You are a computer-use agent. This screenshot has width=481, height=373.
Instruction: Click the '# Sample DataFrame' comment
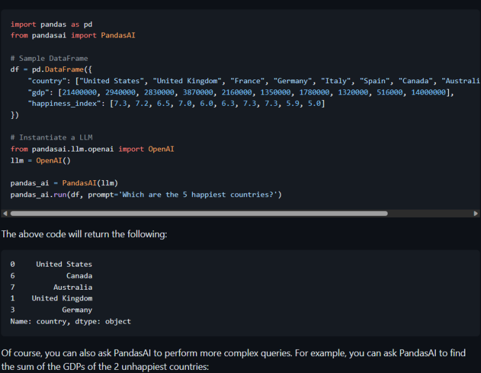[49, 58]
